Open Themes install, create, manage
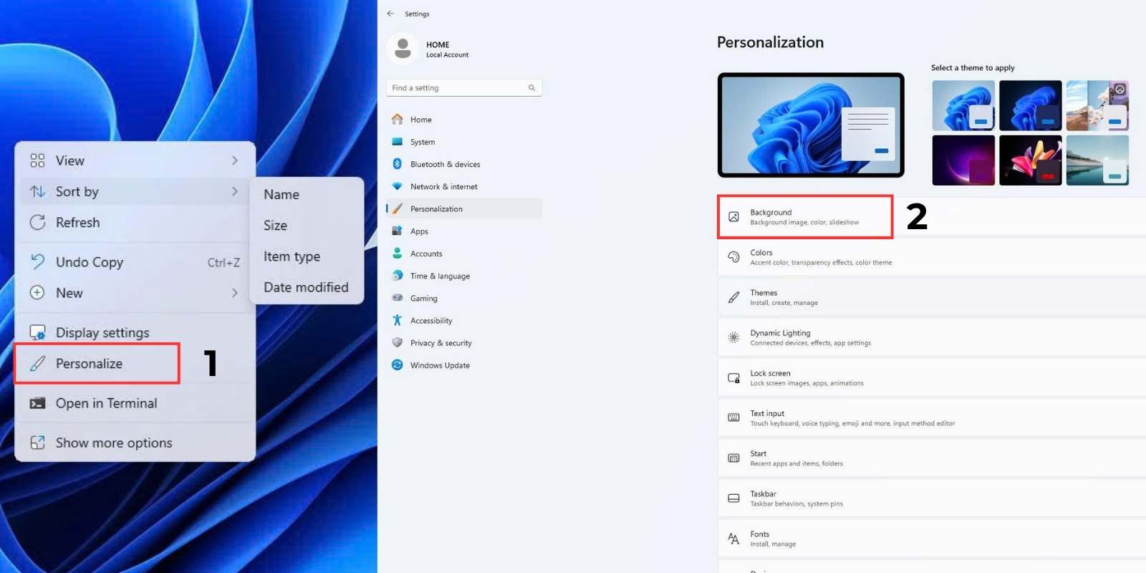This screenshot has height=573, width=1146. (932, 297)
